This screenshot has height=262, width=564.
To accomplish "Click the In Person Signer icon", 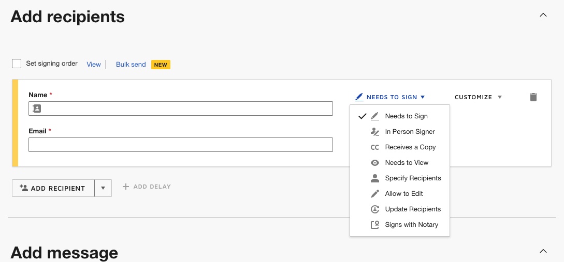I will [x=375, y=132].
